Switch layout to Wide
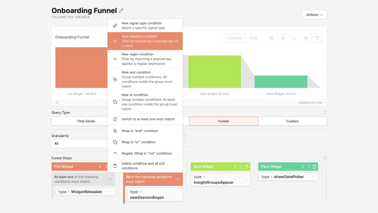This screenshot has width=378, height=213. [x=253, y=38]
